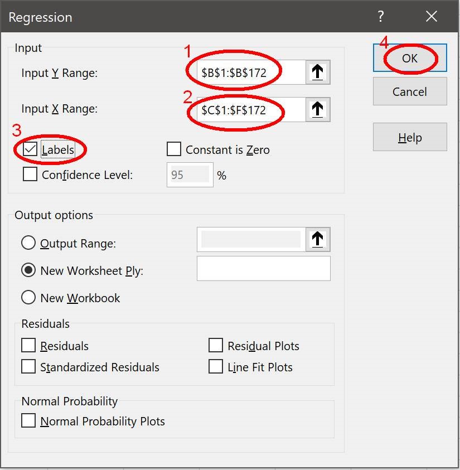Image resolution: width=460 pixels, height=470 pixels.
Task: Tick the Normal Probability Plots checkbox
Action: pyautogui.click(x=28, y=421)
